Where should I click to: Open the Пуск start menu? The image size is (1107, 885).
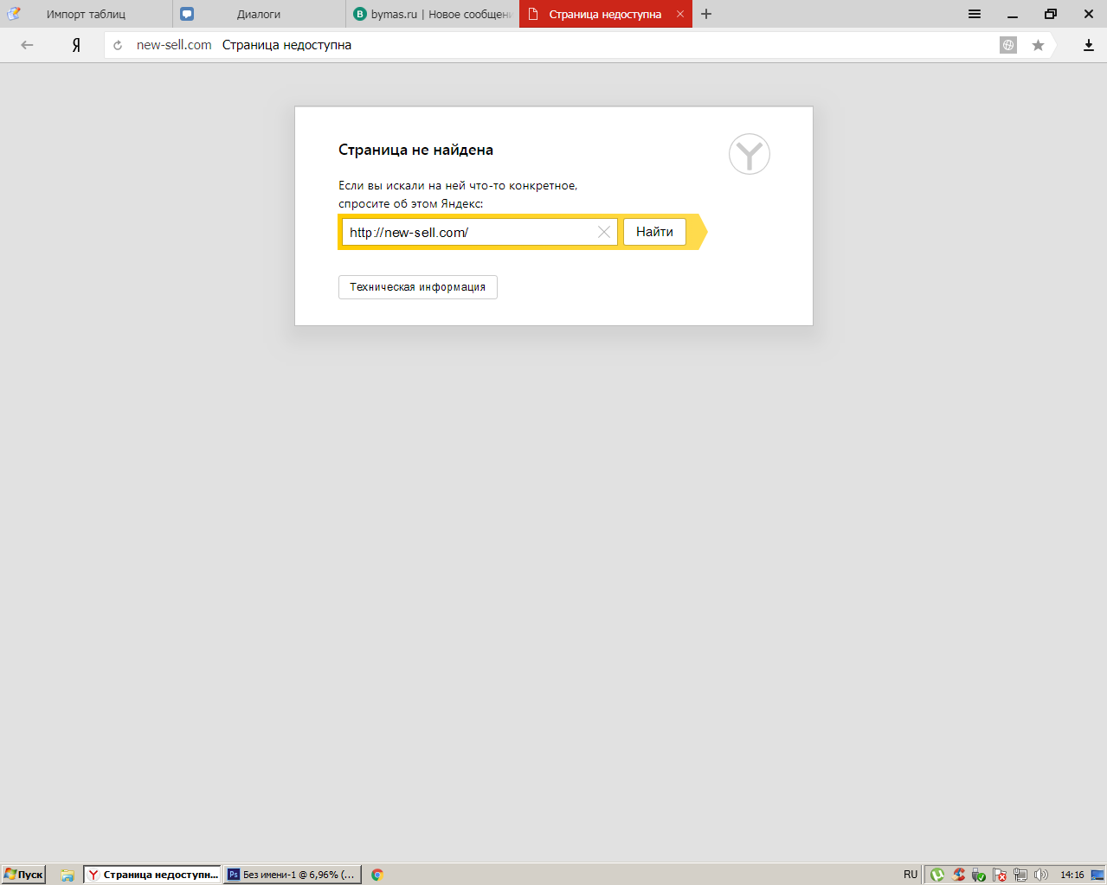click(23, 875)
